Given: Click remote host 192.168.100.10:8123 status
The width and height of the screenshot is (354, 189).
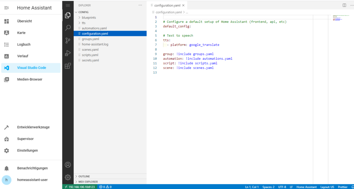Looking at the screenshot, I should click(80, 187).
